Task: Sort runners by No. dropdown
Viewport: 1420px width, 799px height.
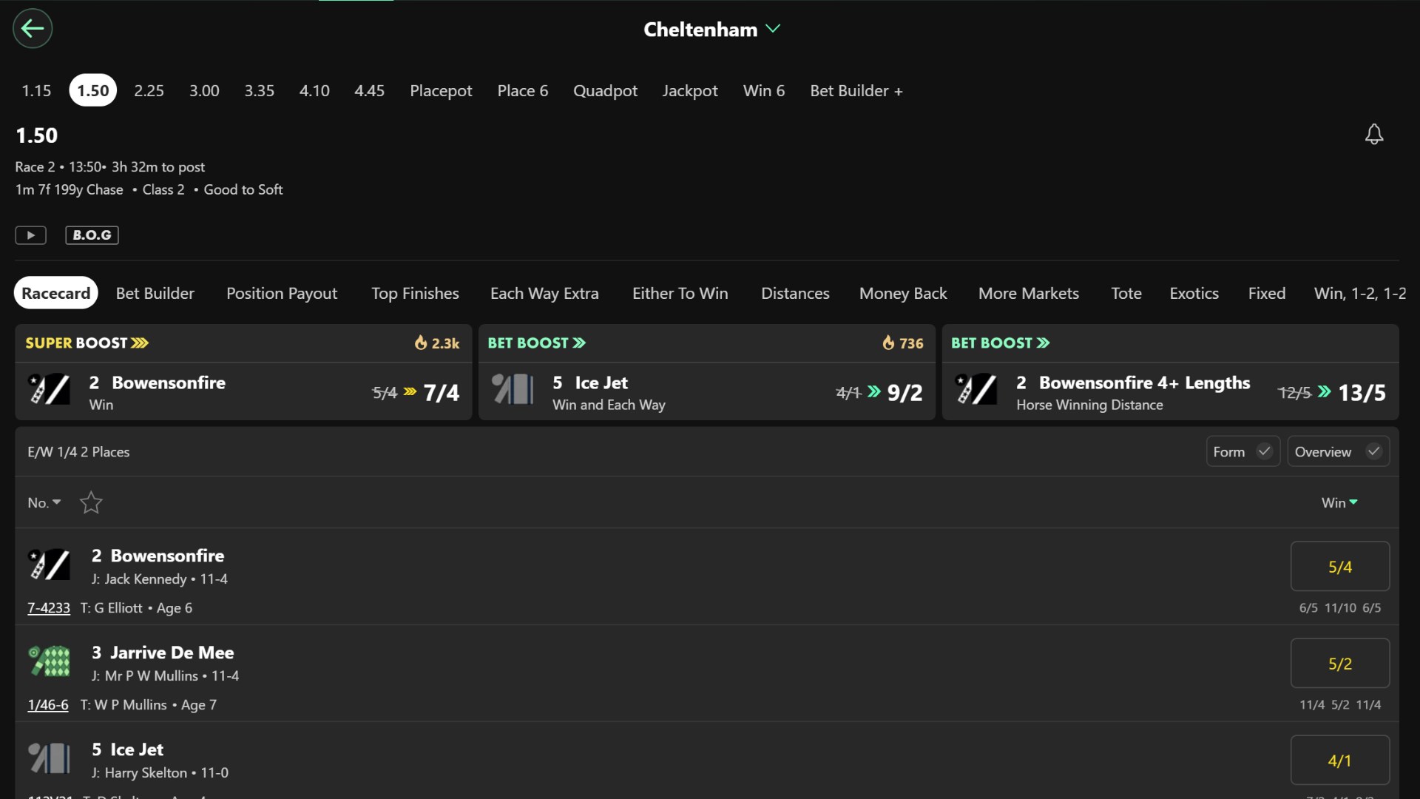Action: pyautogui.click(x=44, y=502)
